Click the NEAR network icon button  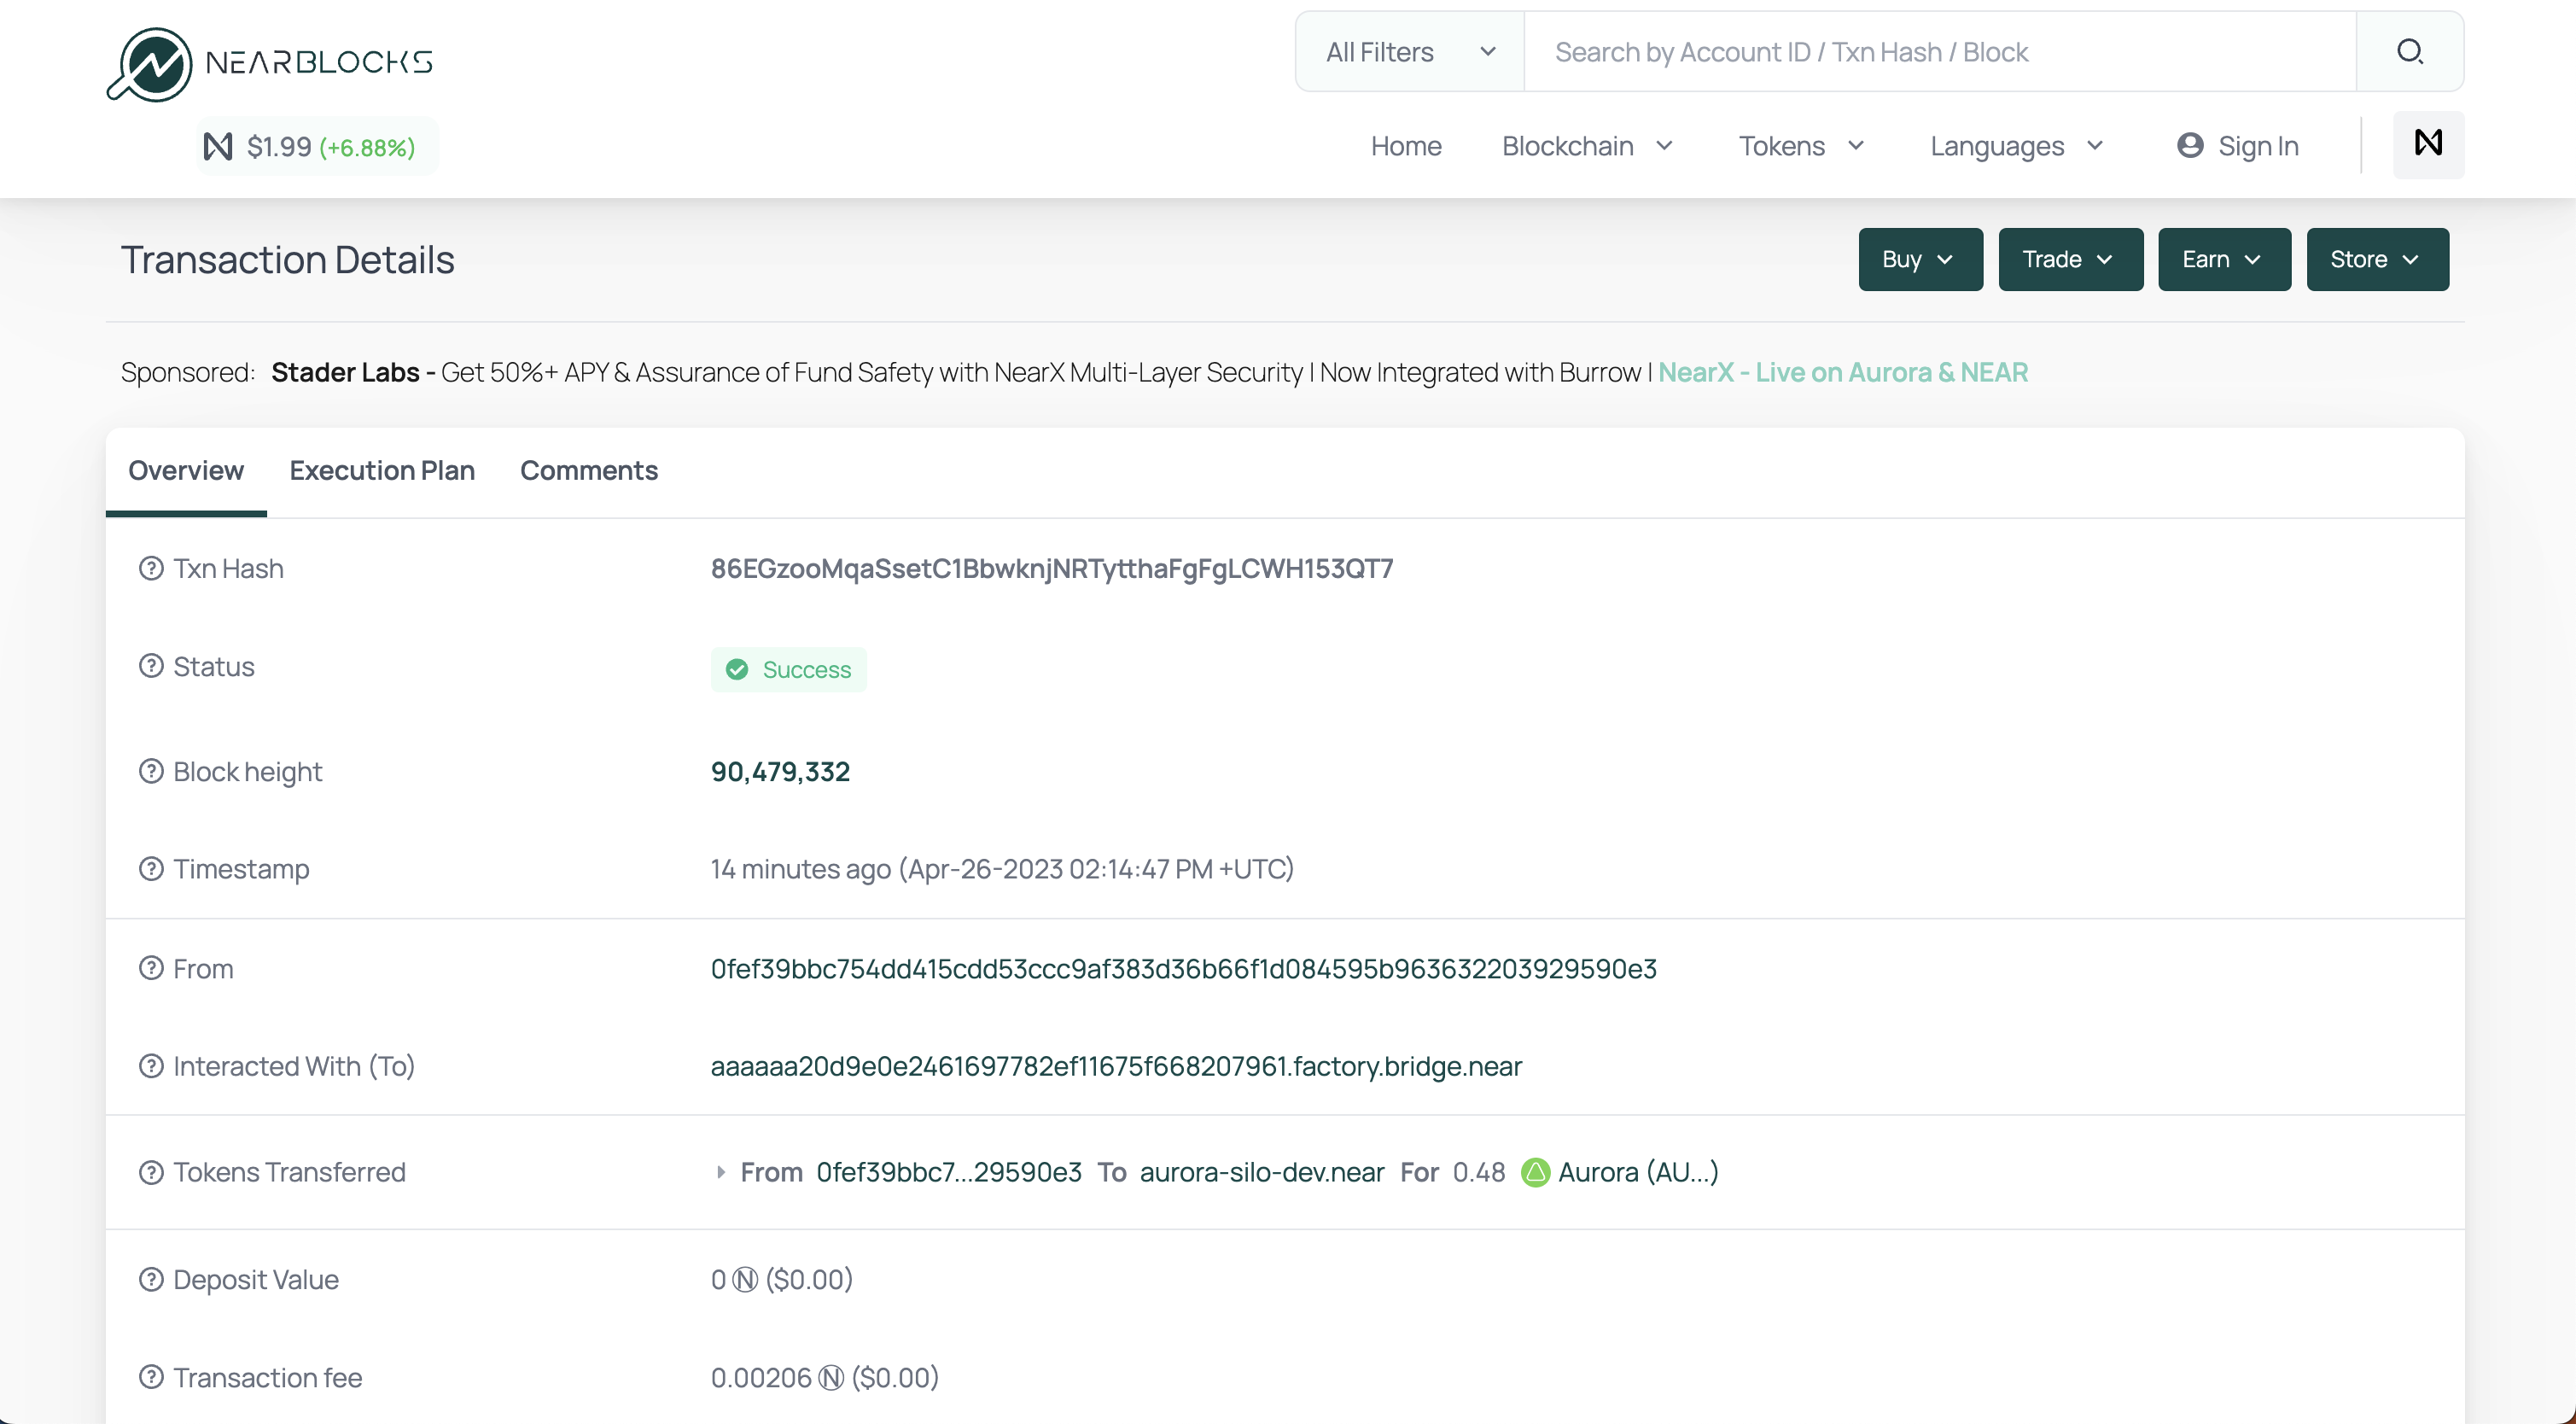tap(2428, 144)
